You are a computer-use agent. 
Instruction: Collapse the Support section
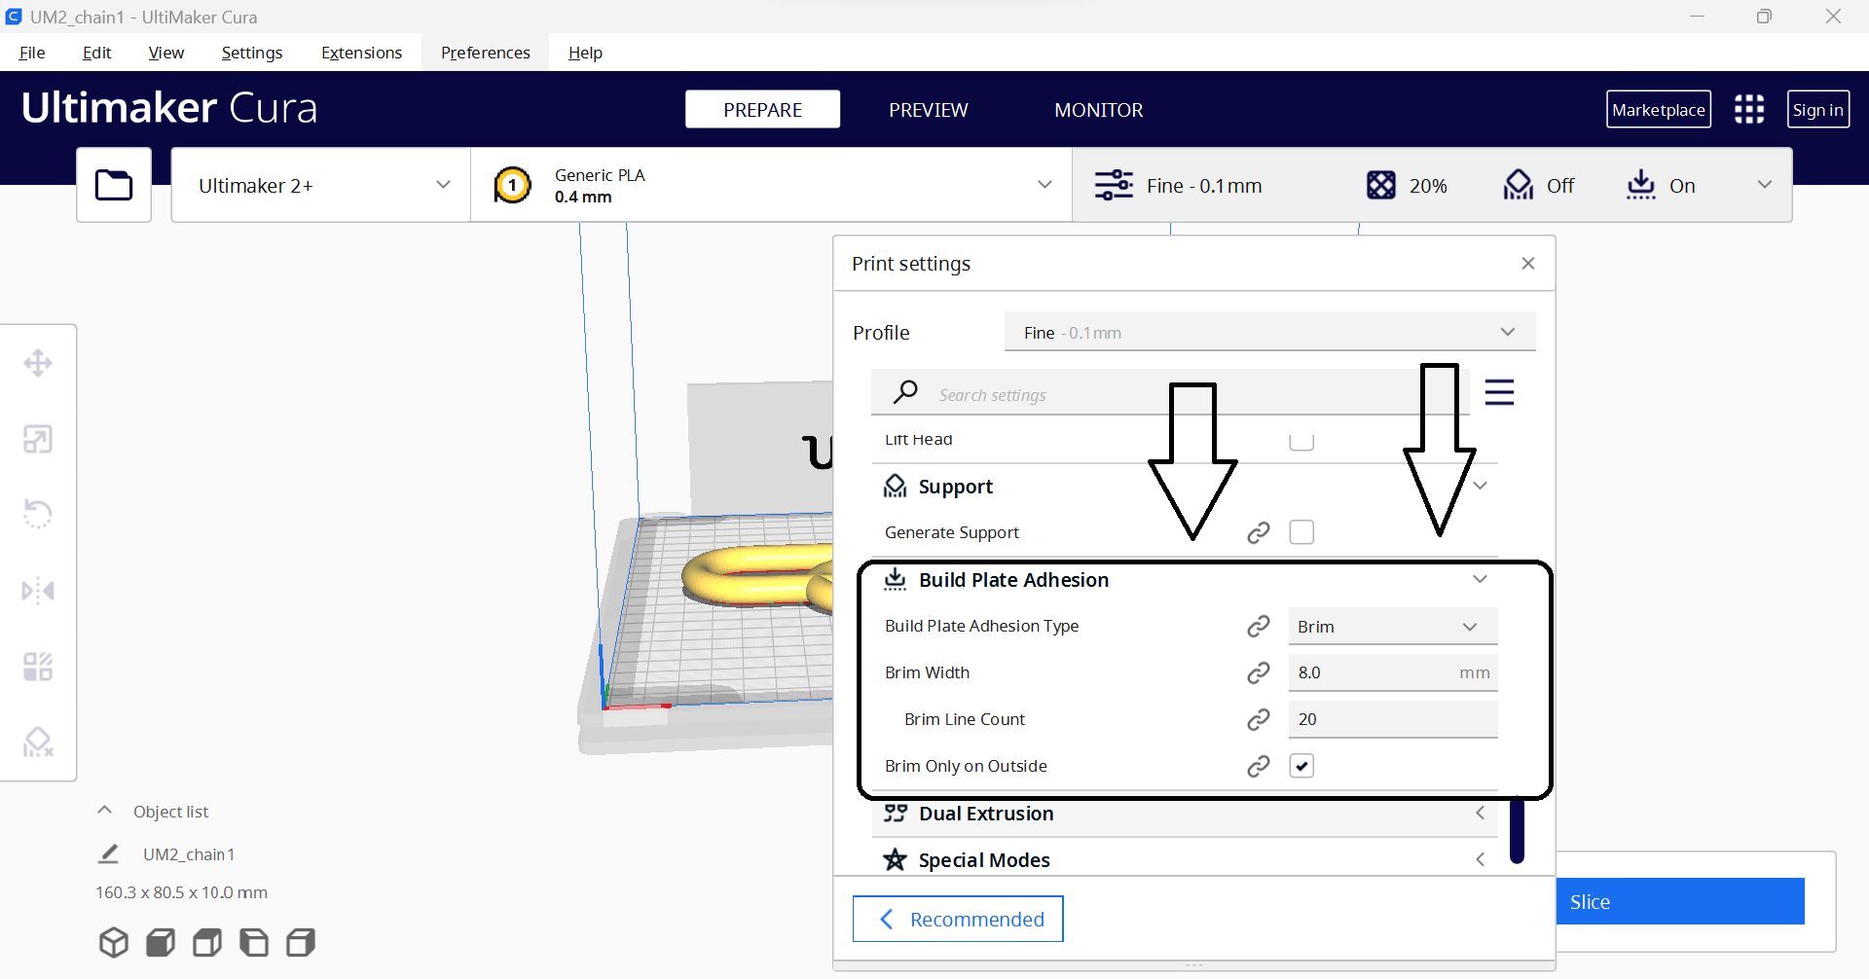(x=1480, y=486)
